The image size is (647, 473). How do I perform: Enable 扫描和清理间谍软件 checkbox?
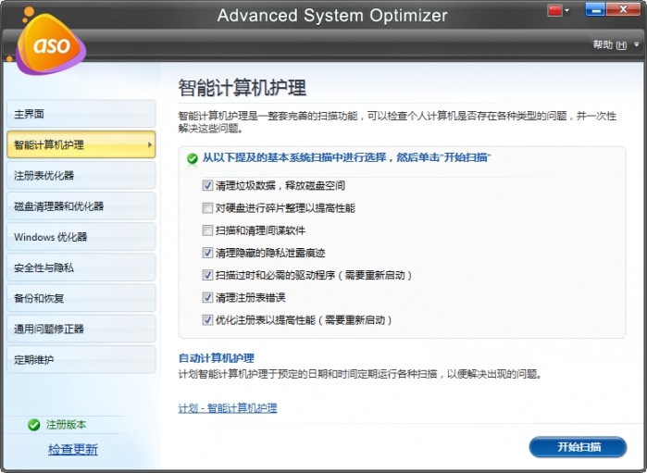coord(207,230)
